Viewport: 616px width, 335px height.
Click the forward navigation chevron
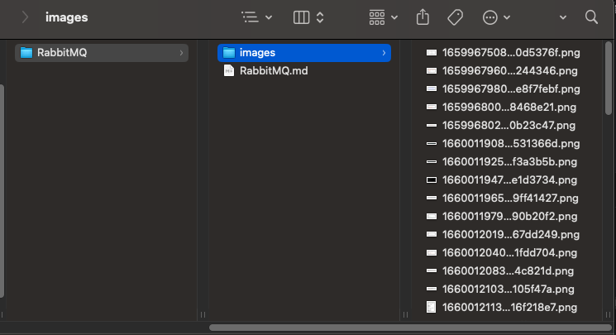tap(26, 17)
